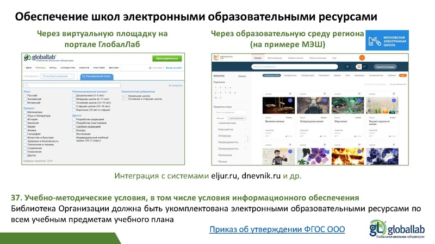
Task: Check the Математика subject checkbox
Action: (25, 112)
